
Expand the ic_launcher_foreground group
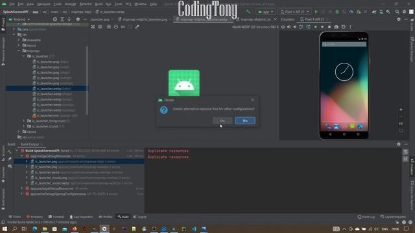click(23, 121)
